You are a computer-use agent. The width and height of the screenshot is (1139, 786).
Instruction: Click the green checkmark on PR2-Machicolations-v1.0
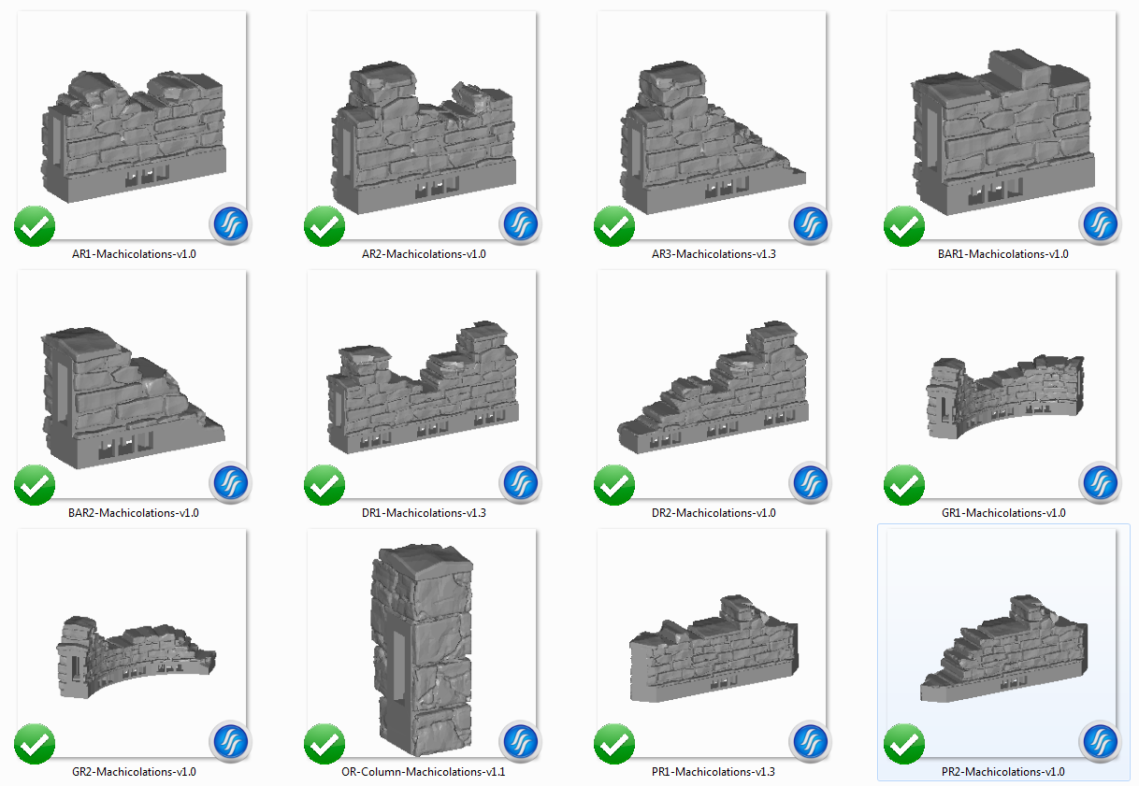tap(904, 744)
